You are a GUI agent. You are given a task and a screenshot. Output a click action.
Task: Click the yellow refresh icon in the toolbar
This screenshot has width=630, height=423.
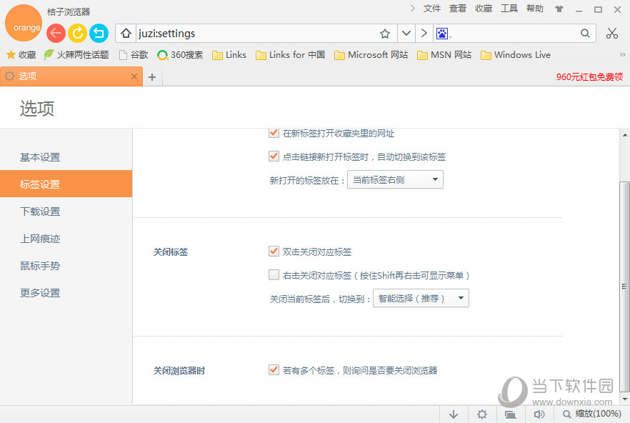click(77, 33)
